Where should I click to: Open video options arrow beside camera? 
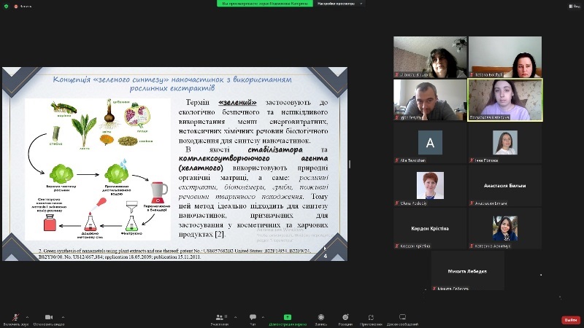pos(63,317)
